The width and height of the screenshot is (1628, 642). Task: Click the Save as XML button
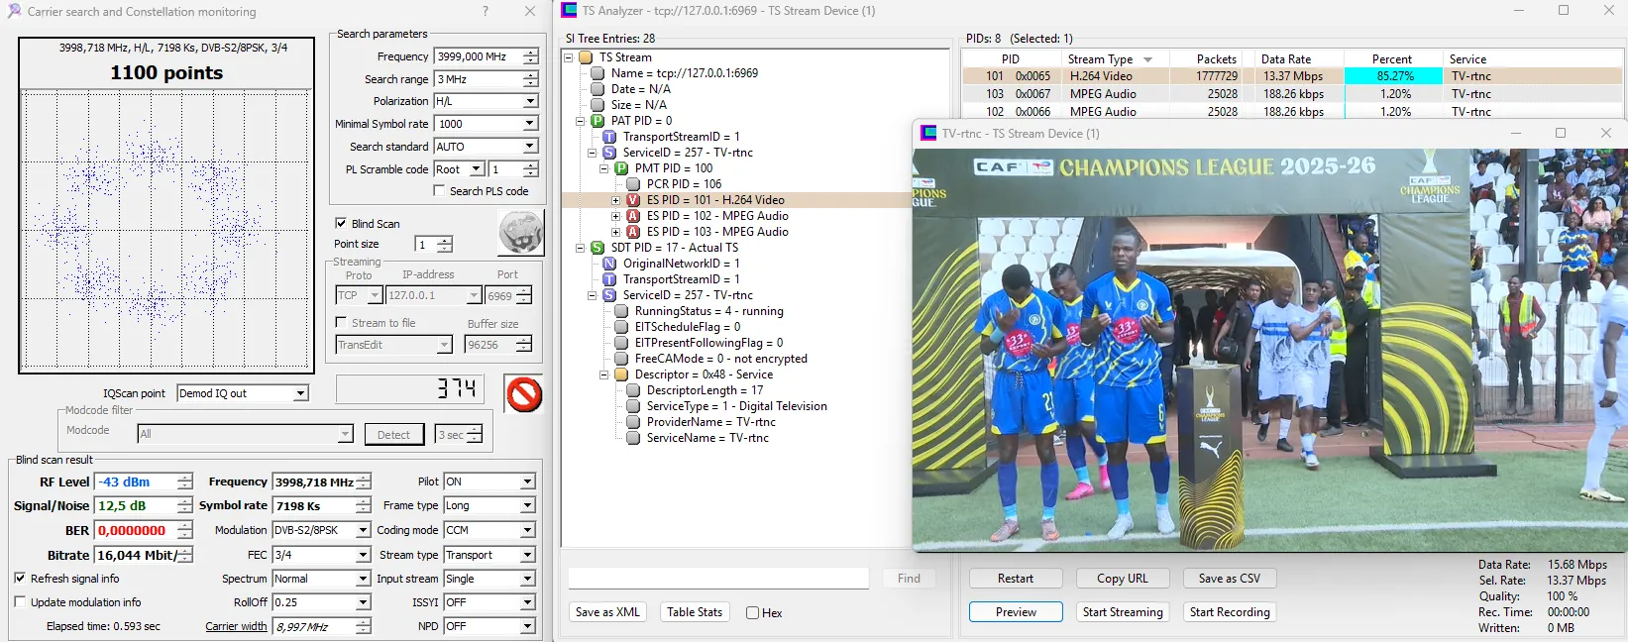[607, 612]
